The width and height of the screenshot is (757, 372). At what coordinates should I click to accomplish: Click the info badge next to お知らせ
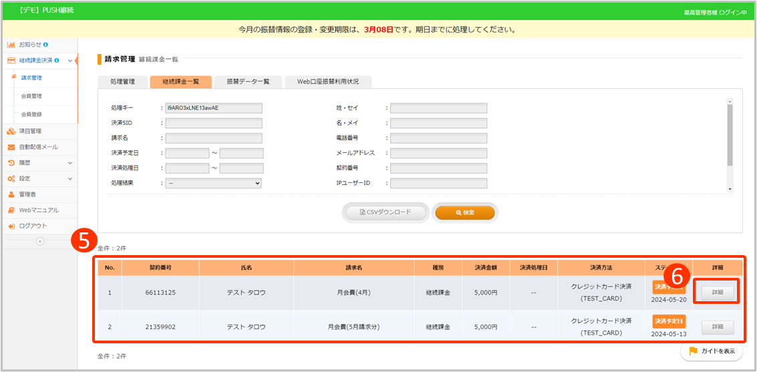[x=45, y=45]
